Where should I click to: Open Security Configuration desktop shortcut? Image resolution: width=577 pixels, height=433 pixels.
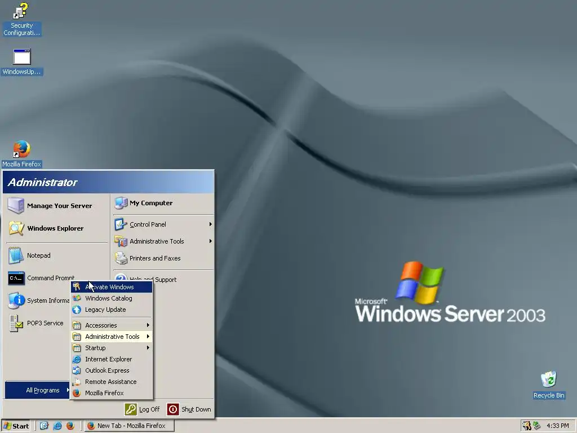tap(21, 19)
